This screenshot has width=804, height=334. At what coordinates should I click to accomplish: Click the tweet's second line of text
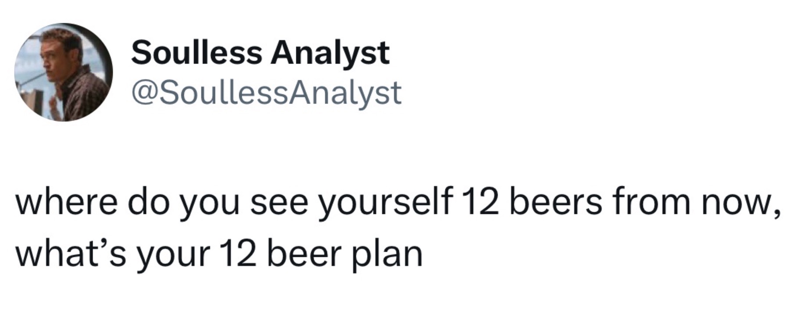point(219,254)
